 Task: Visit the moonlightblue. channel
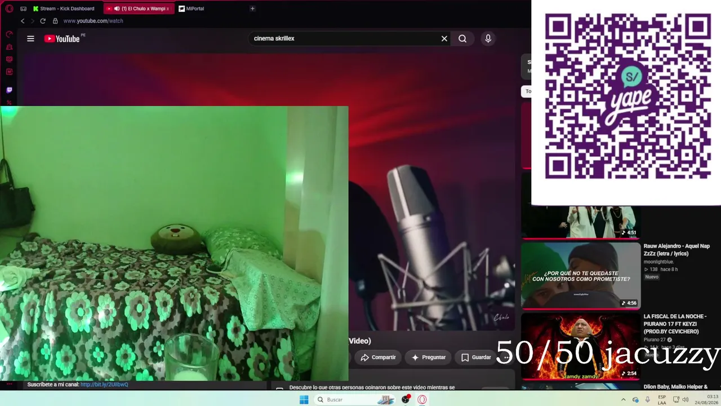(x=658, y=262)
